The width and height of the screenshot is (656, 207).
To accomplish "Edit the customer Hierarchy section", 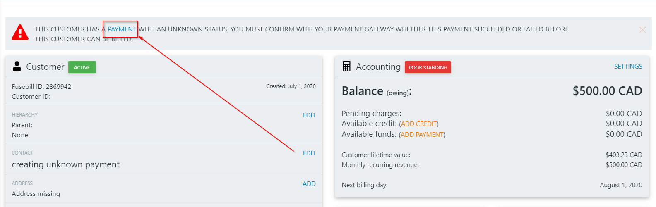I will click(x=309, y=115).
